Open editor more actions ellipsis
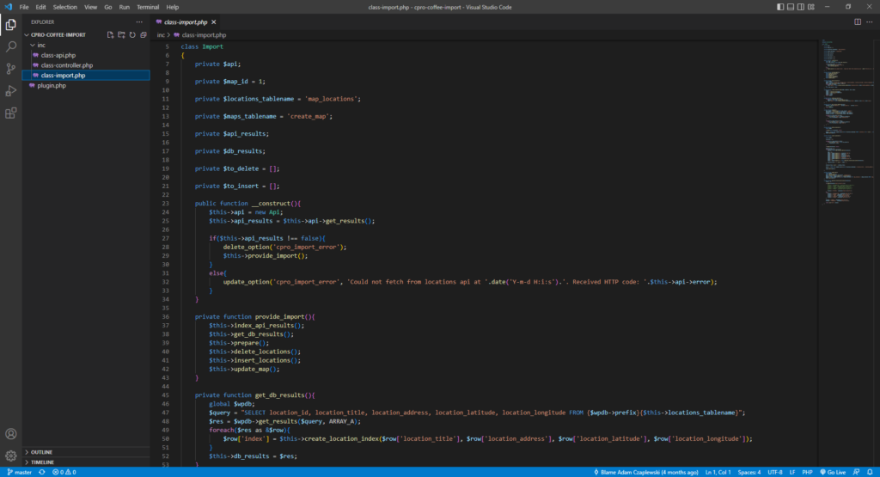Viewport: 880px width, 477px height. coord(870,21)
